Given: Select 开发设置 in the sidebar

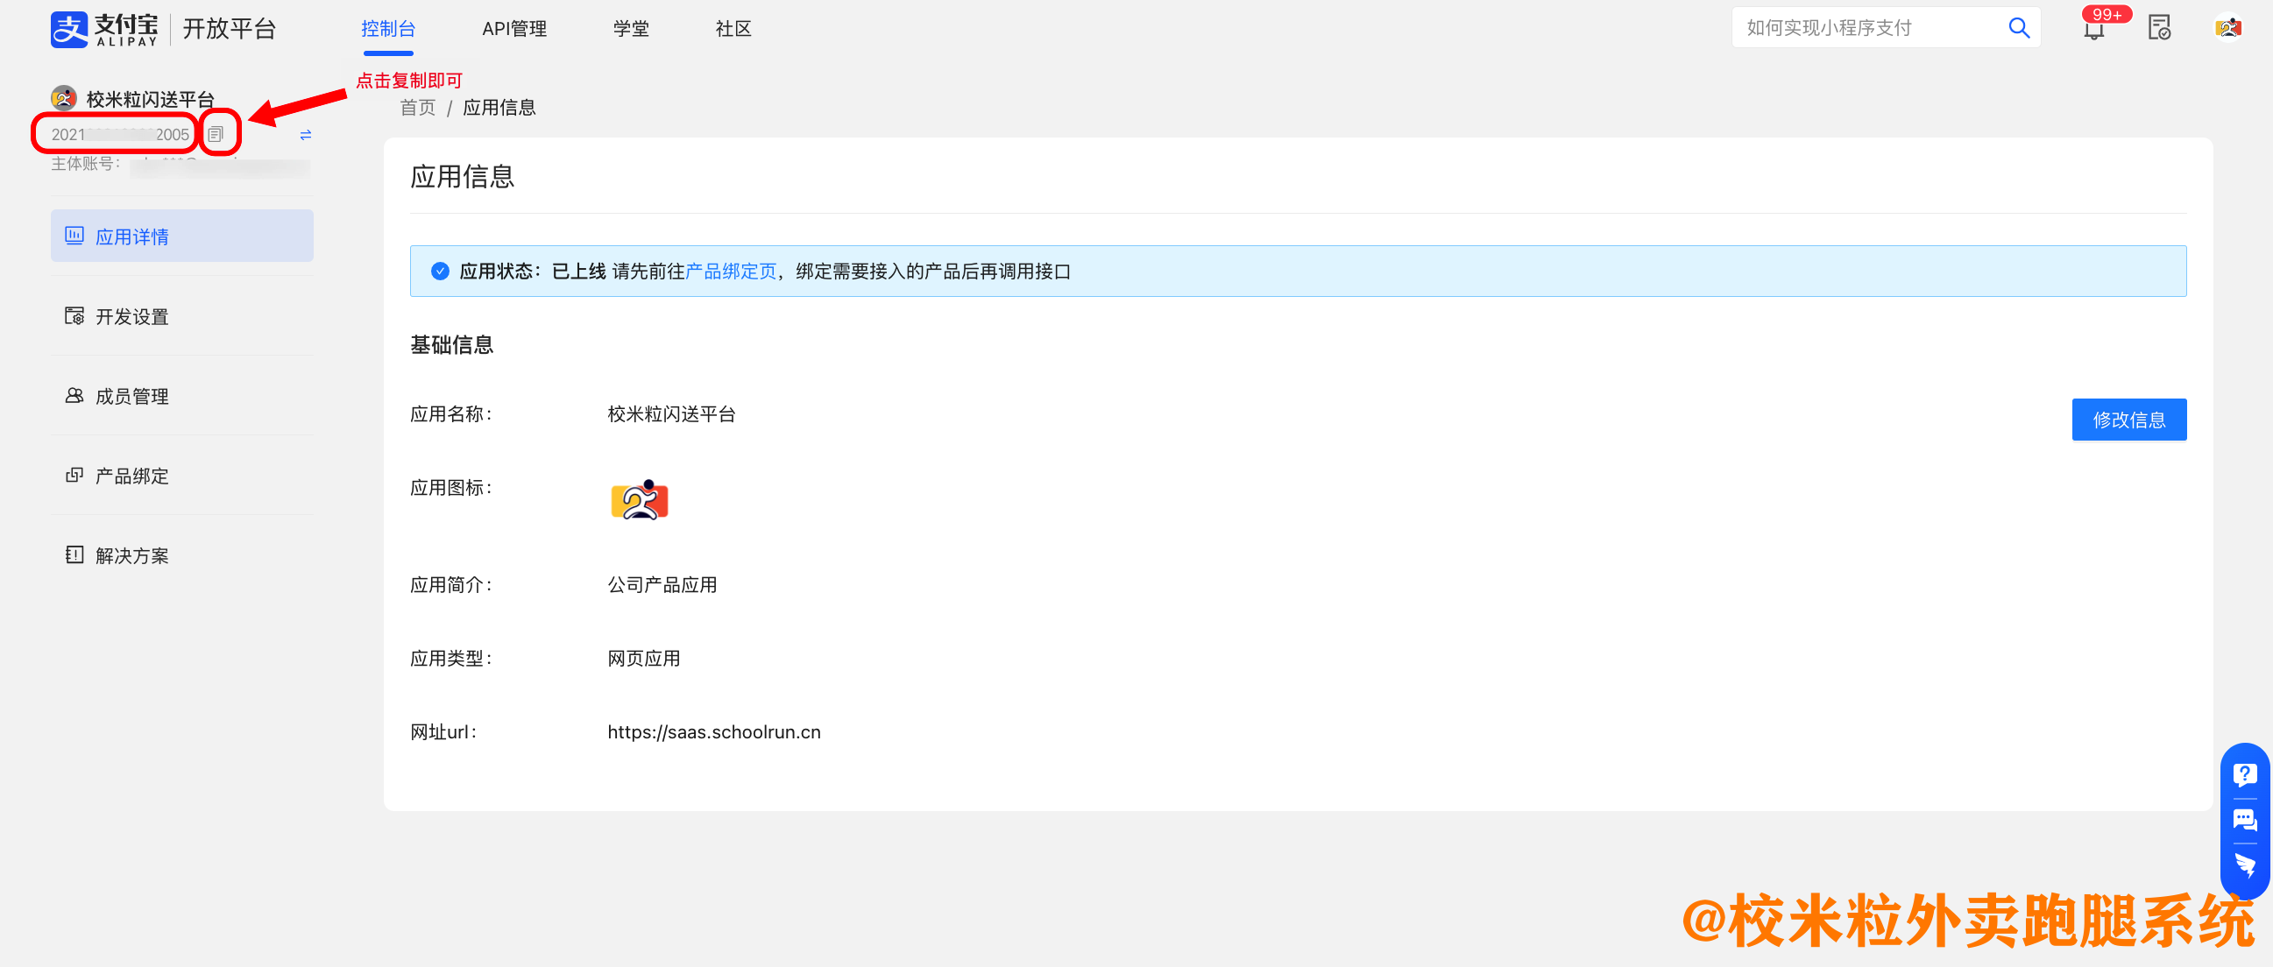Looking at the screenshot, I should click(x=132, y=317).
